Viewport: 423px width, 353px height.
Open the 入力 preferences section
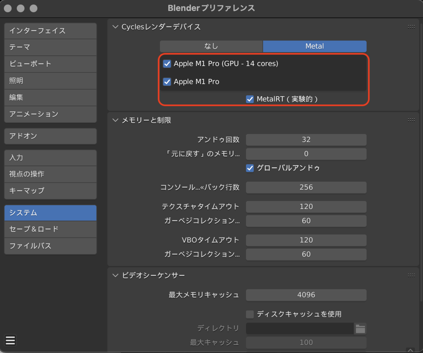click(x=50, y=157)
